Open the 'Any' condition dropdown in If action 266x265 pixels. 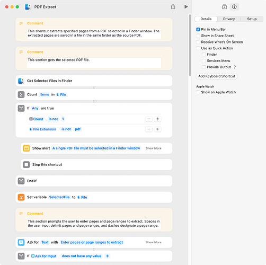[x=35, y=108]
